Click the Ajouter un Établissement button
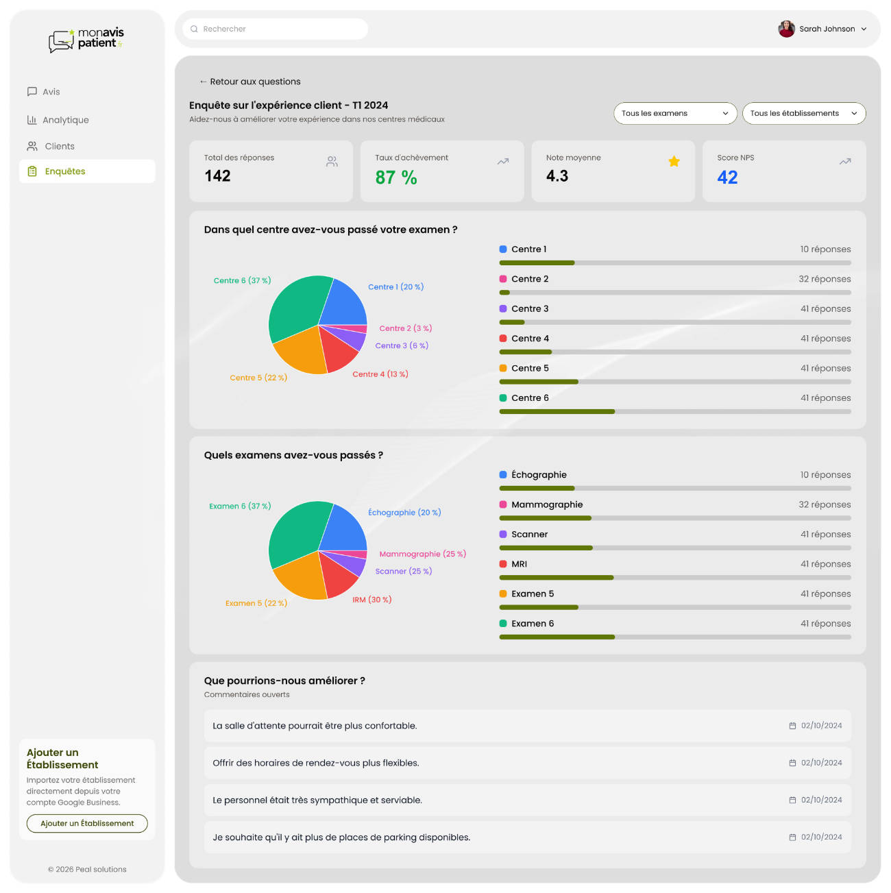The width and height of the screenshot is (891, 893). pyautogui.click(x=86, y=823)
